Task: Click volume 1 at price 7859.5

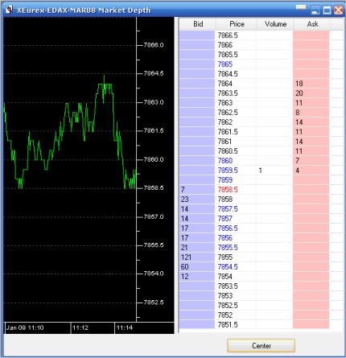Action: click(x=274, y=171)
